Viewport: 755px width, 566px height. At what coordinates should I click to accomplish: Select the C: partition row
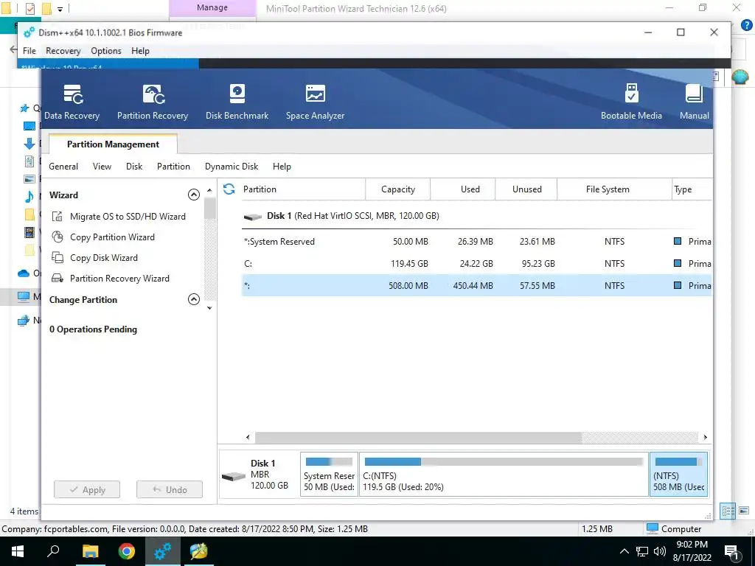(x=476, y=264)
